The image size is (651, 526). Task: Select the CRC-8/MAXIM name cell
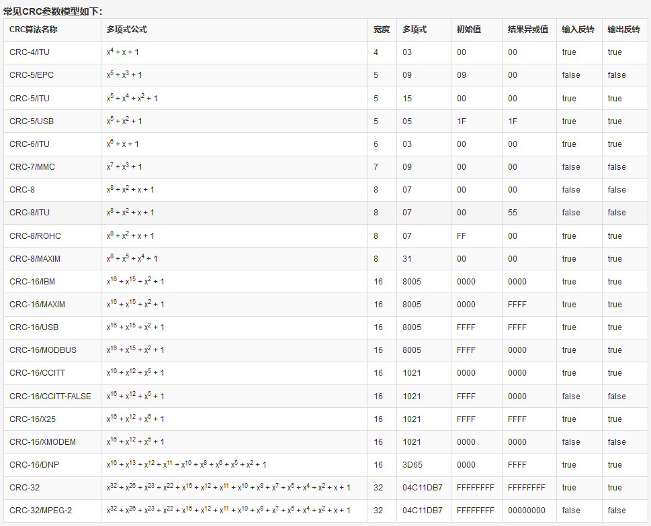35,259
